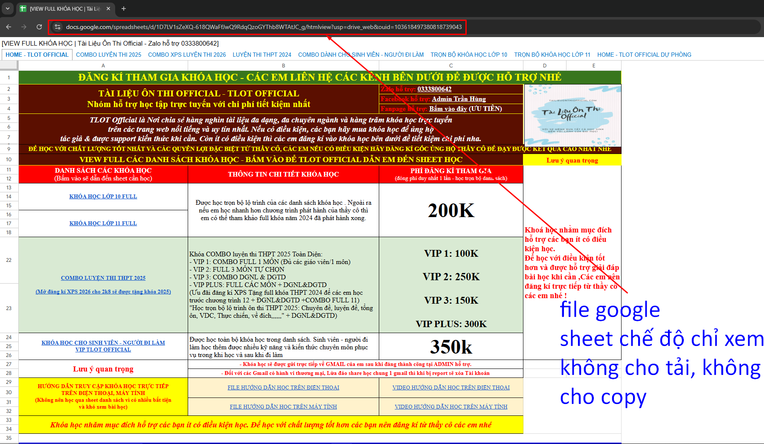Click the HƯỚNG DẪN TRUY CẬP KHÓA HỌC yellow cell
This screenshot has height=444, width=764.
[x=103, y=397]
